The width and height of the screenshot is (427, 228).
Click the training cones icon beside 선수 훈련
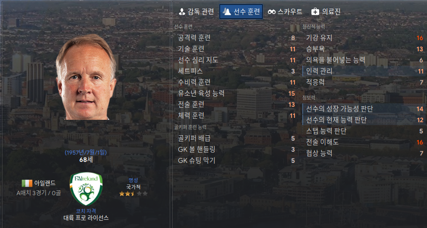[x=227, y=12]
